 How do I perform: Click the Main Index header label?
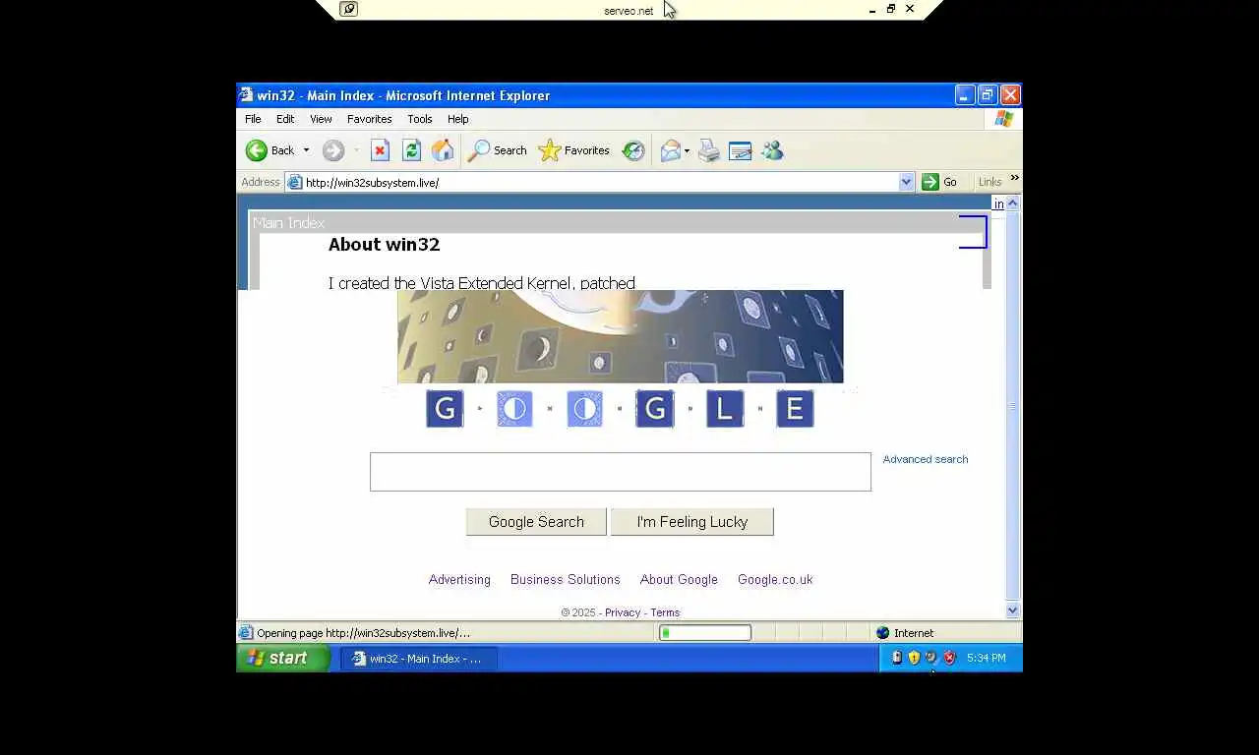pyautogui.click(x=288, y=223)
